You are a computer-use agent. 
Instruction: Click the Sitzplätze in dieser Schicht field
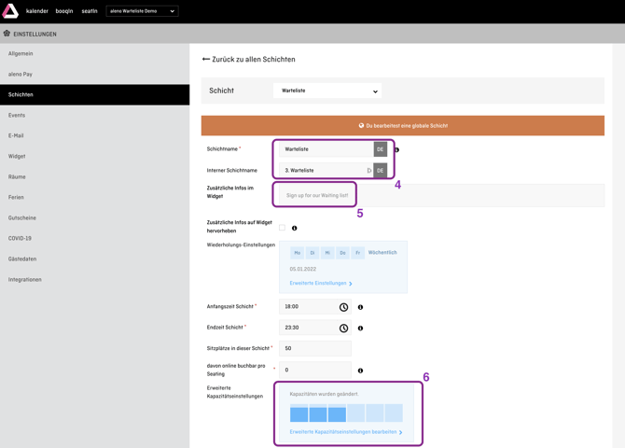pyautogui.click(x=315, y=348)
